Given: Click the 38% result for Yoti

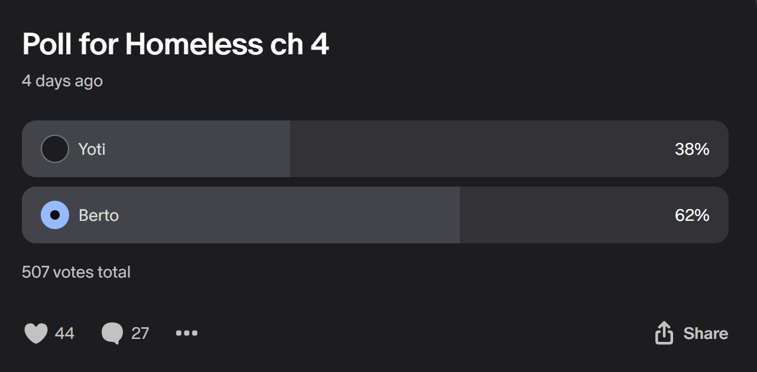Looking at the screenshot, I should pyautogui.click(x=691, y=149).
